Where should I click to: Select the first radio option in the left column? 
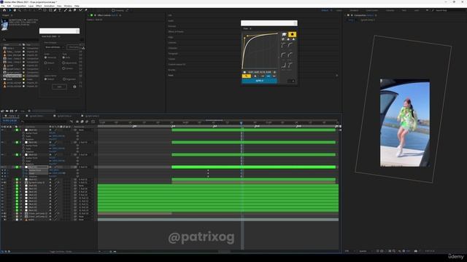point(45,57)
